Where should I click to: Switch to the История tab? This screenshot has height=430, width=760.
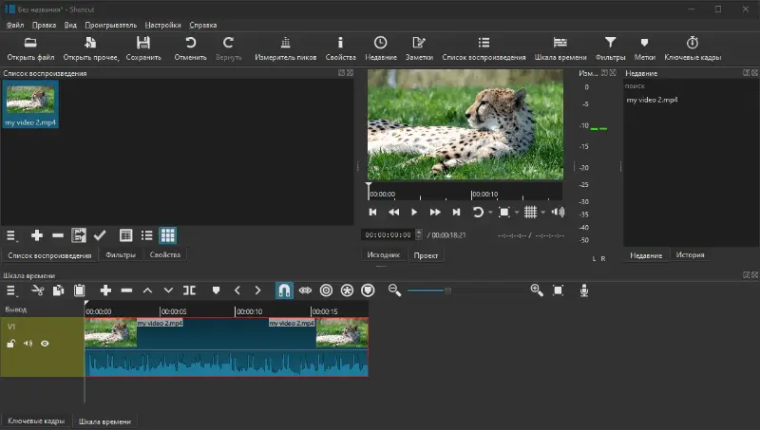point(690,255)
